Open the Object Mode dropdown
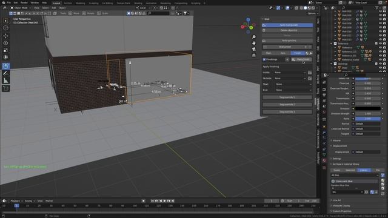388x218 pixels. pos(21,8)
